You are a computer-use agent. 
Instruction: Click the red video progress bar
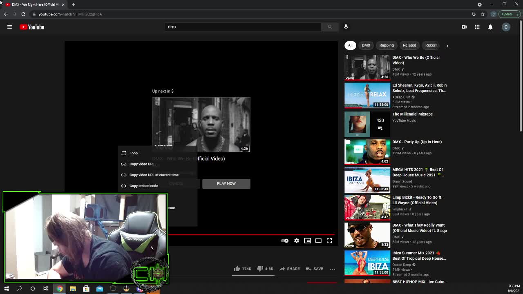point(251,235)
